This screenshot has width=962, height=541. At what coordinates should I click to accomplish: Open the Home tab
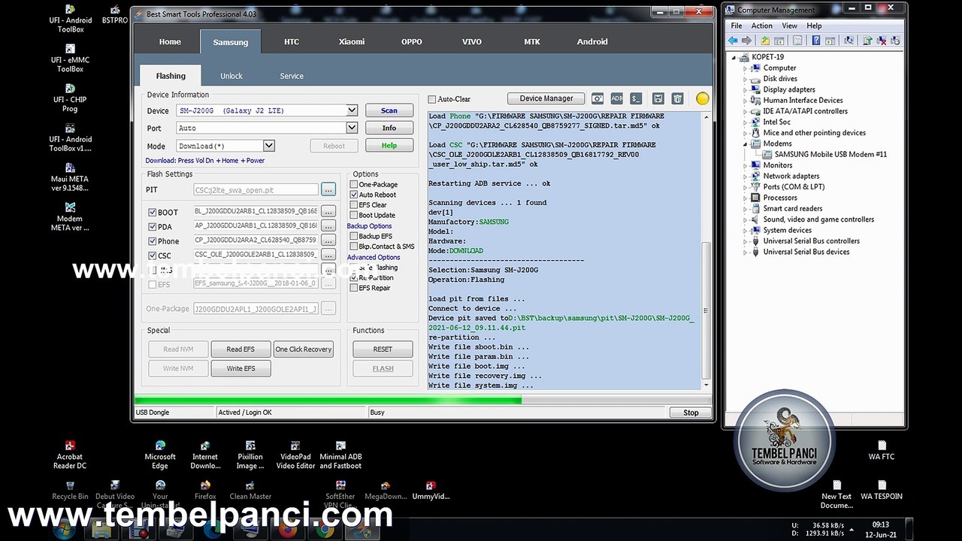(x=170, y=42)
